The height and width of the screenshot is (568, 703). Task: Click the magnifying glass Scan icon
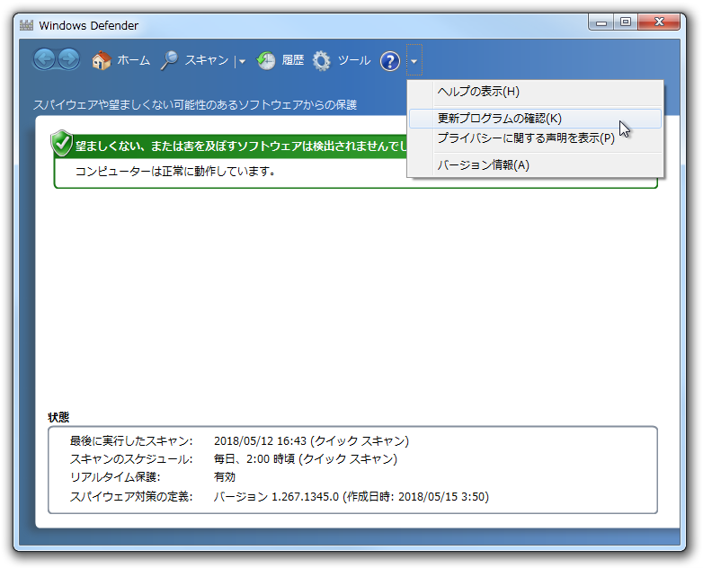point(169,60)
